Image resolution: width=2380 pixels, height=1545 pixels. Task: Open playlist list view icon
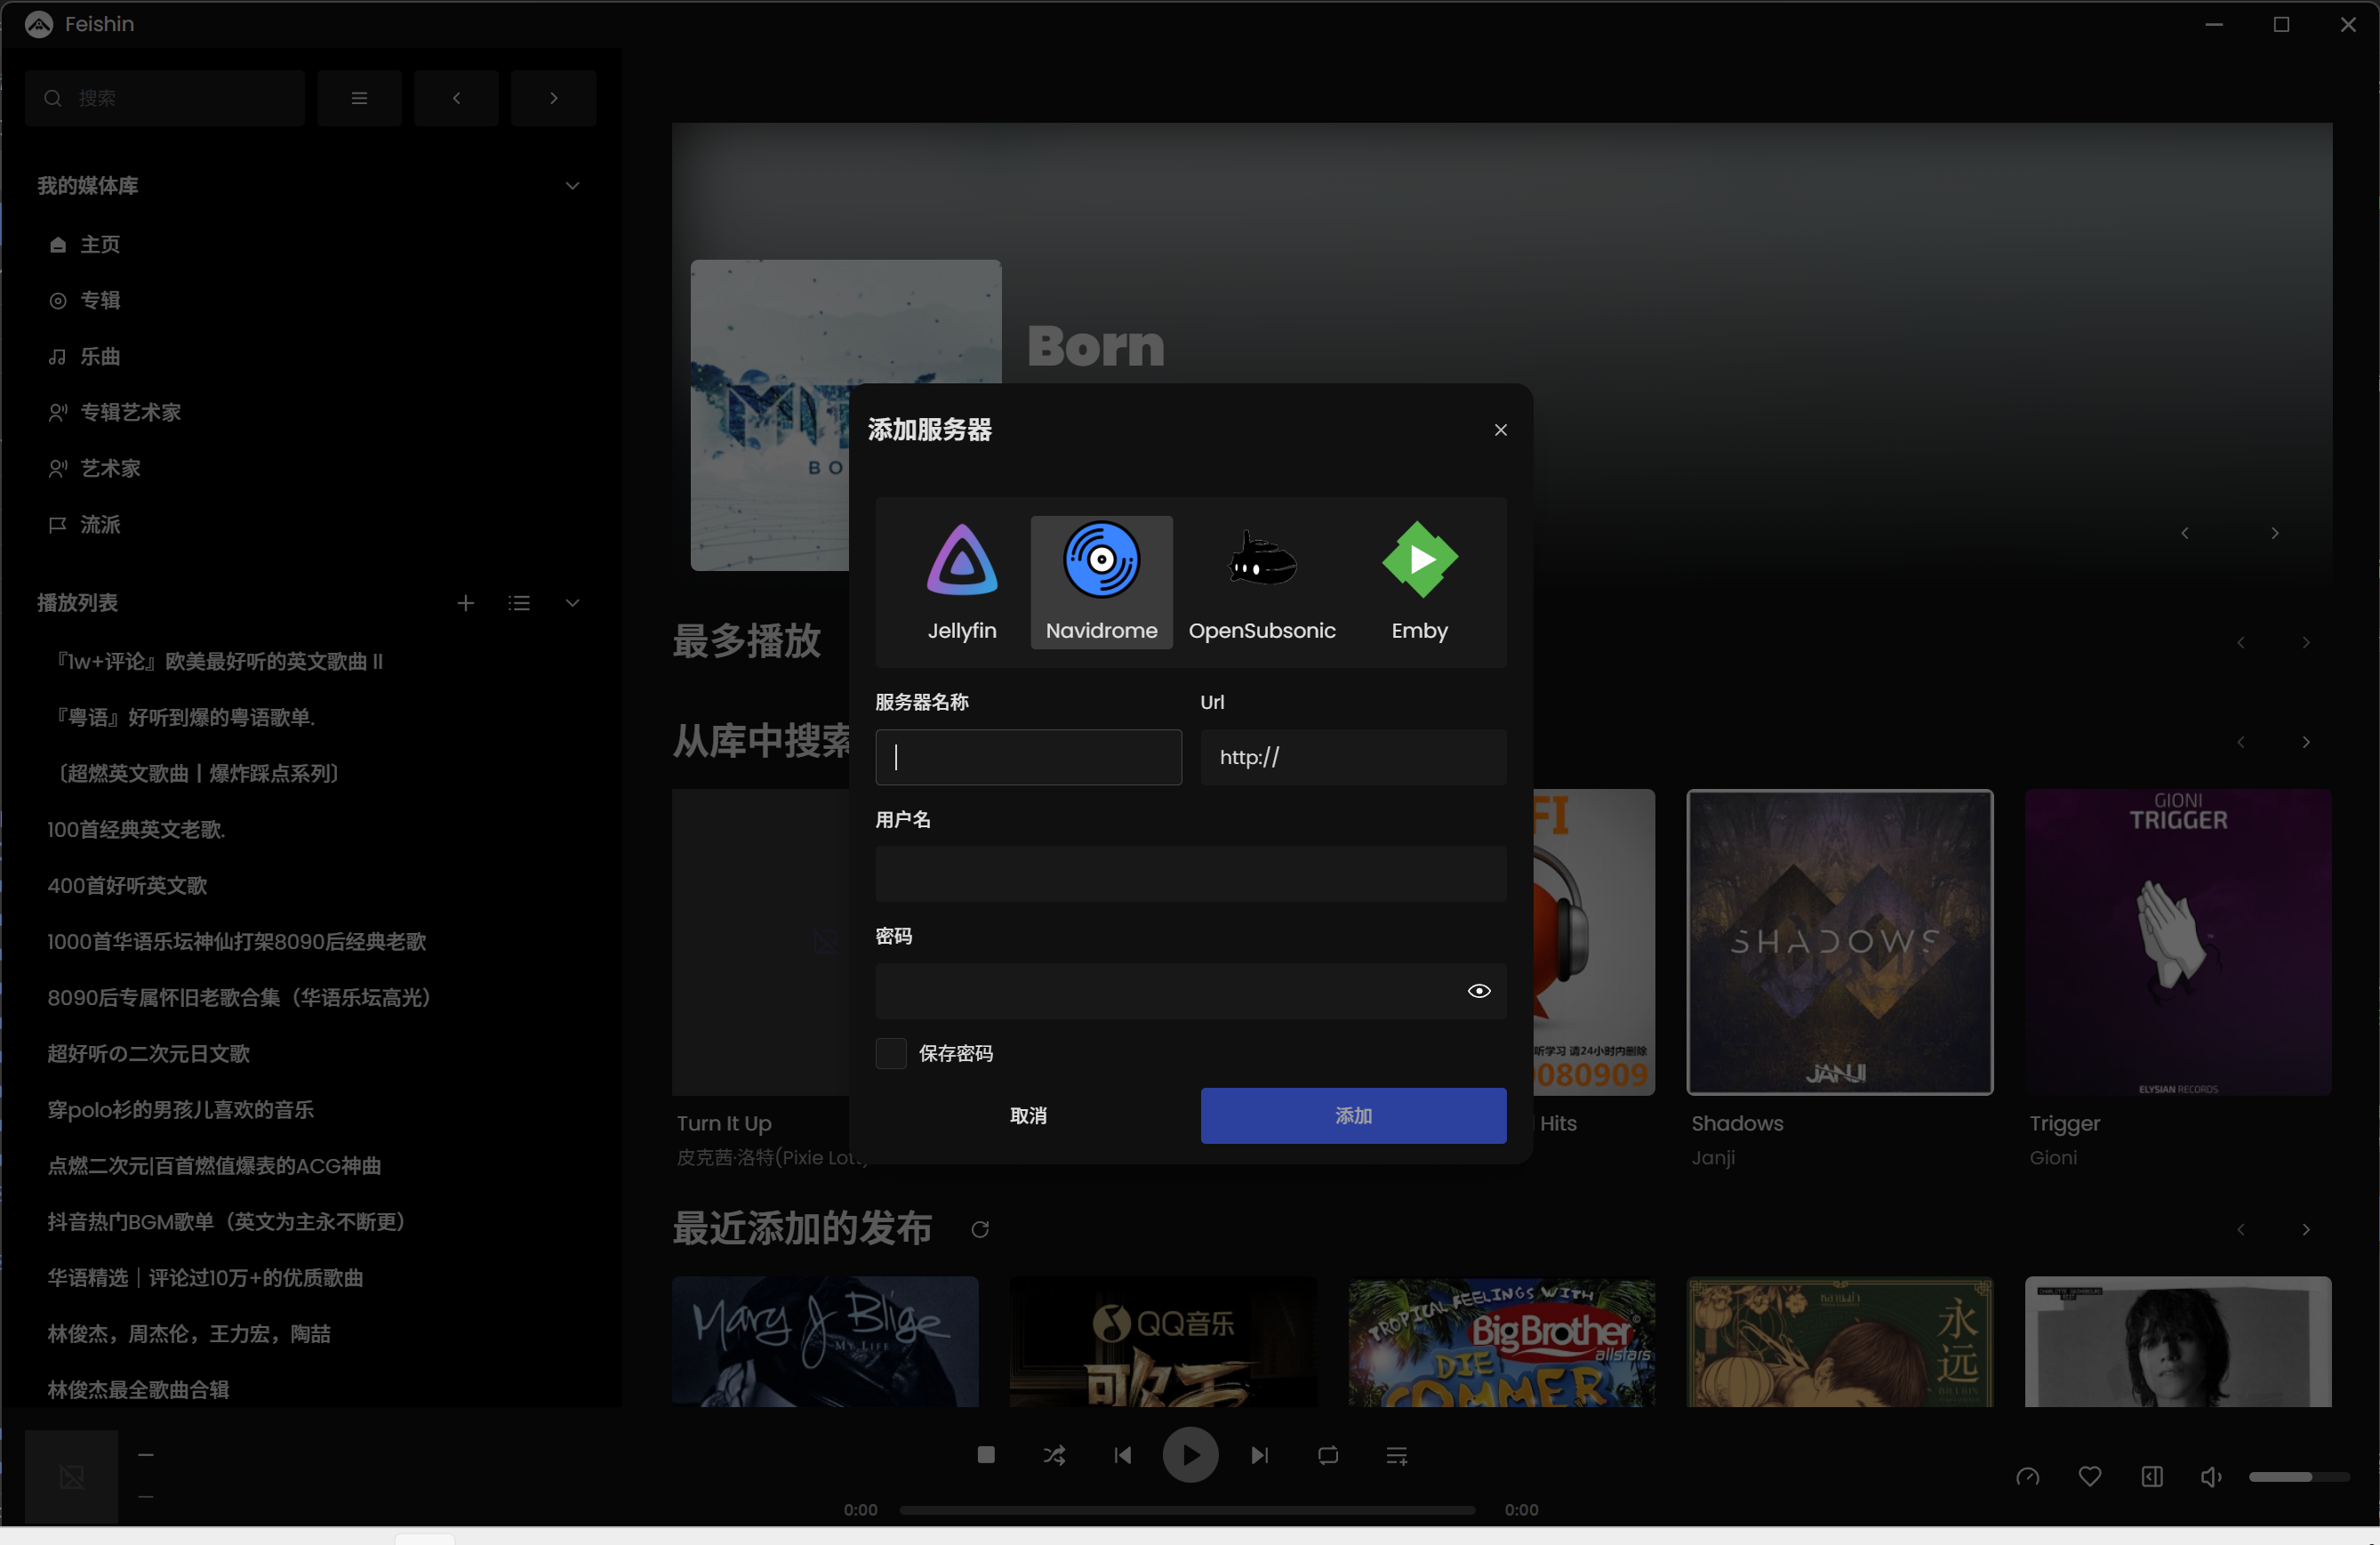coord(518,603)
